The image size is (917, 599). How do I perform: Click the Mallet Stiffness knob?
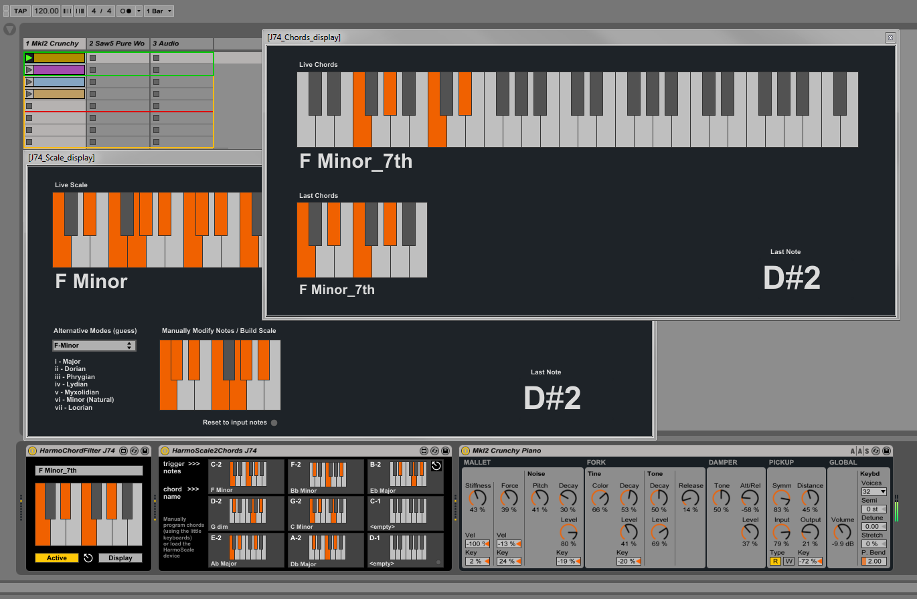tap(477, 498)
